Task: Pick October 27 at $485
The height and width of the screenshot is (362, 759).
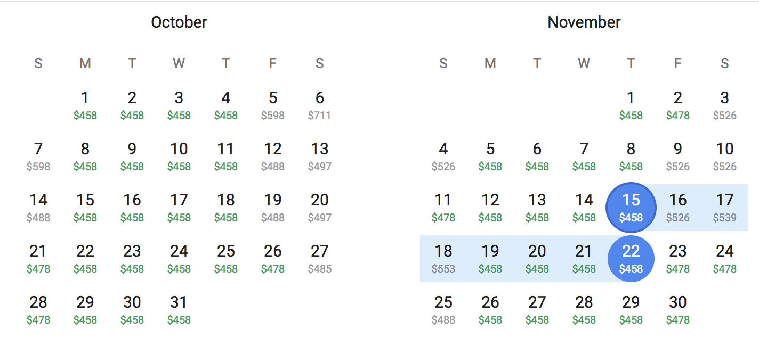Action: pyautogui.click(x=319, y=259)
